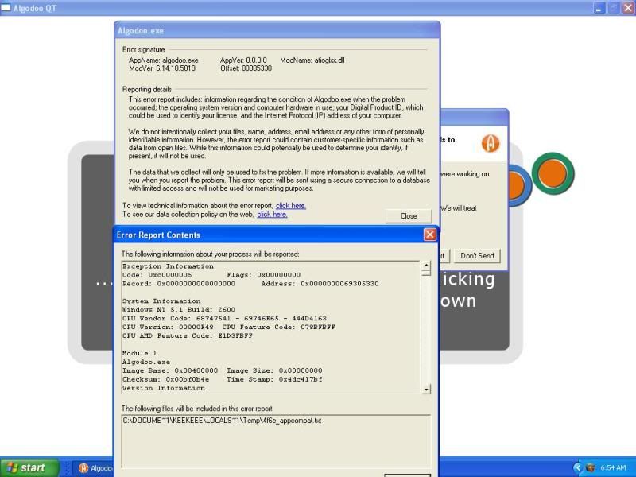636x477 pixels.
Task: Click the system tray shield icon
Action: pyautogui.click(x=591, y=468)
